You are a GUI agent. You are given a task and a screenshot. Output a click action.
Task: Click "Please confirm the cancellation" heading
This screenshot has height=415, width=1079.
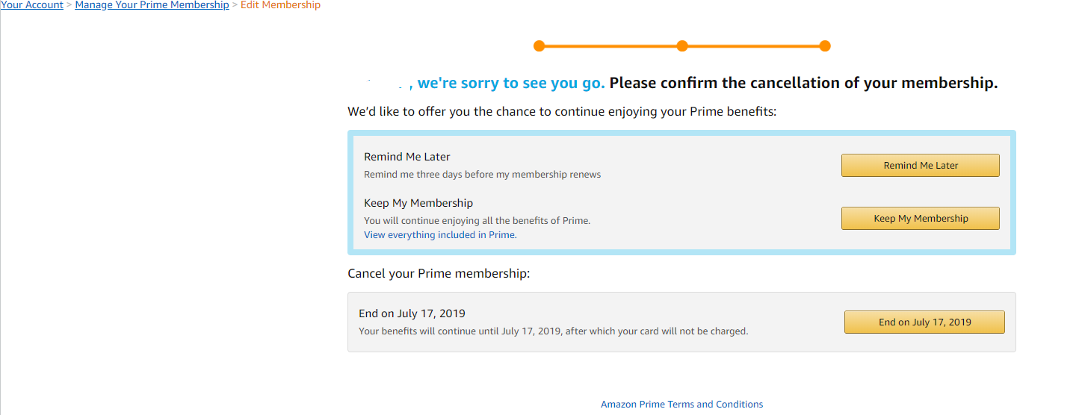point(803,83)
